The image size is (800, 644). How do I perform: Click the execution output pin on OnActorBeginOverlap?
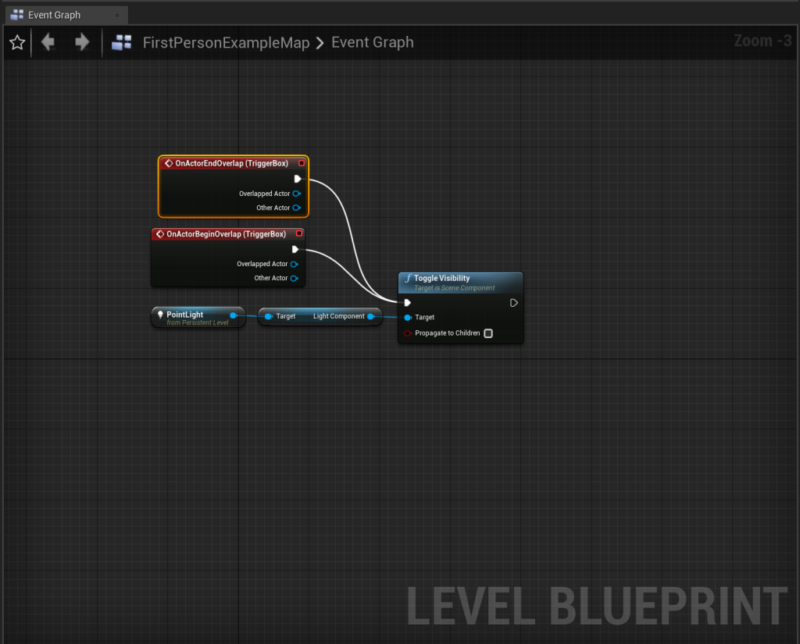coord(295,250)
